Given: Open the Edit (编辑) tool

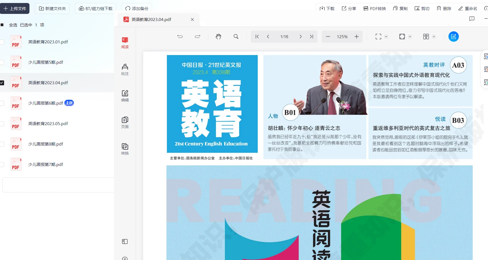Looking at the screenshot, I should (125, 96).
